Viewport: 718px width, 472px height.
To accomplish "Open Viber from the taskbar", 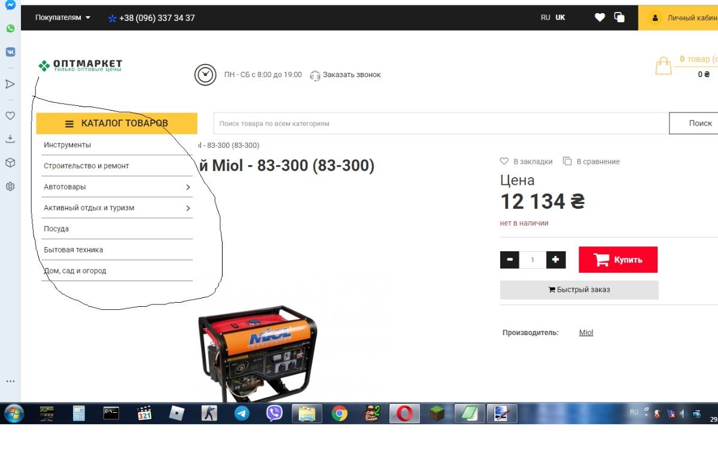I will pyautogui.click(x=274, y=413).
